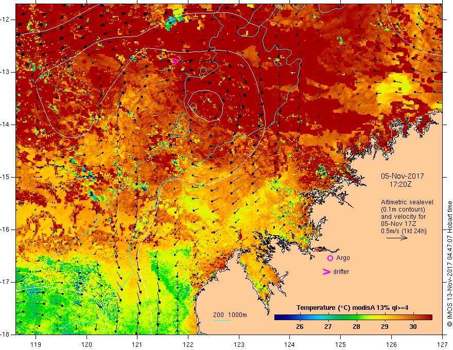453x350 pixels.
Task: Click the magenta Argo float marker on the map
Action: point(176,61)
